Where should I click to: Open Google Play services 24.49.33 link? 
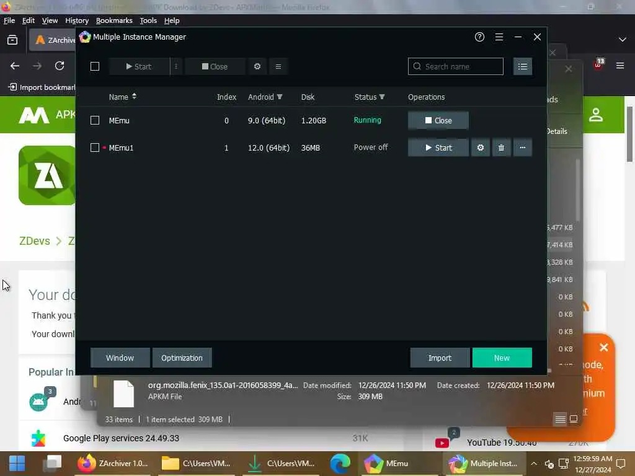(x=121, y=438)
